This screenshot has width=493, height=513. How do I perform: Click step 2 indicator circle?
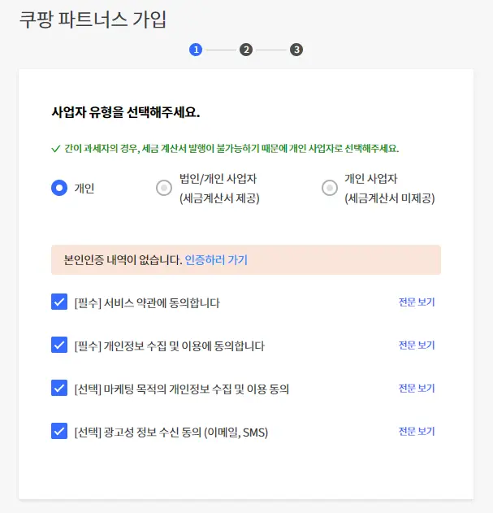(246, 50)
